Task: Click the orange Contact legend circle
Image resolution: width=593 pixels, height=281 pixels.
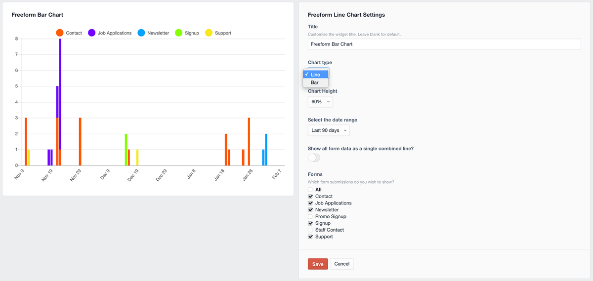Action: pyautogui.click(x=60, y=33)
